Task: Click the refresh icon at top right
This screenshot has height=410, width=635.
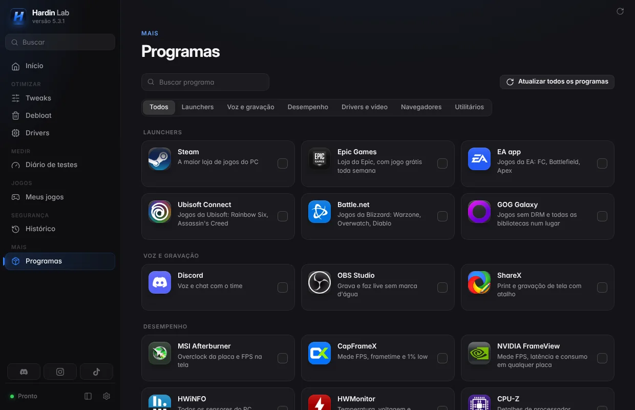Action: [620, 11]
